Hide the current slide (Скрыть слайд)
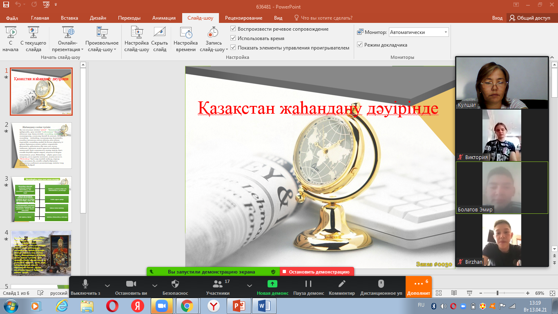558x314 pixels. pyautogui.click(x=159, y=39)
